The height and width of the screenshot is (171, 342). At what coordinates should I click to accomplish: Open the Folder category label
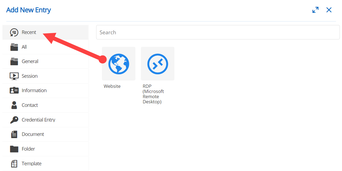[28, 149]
